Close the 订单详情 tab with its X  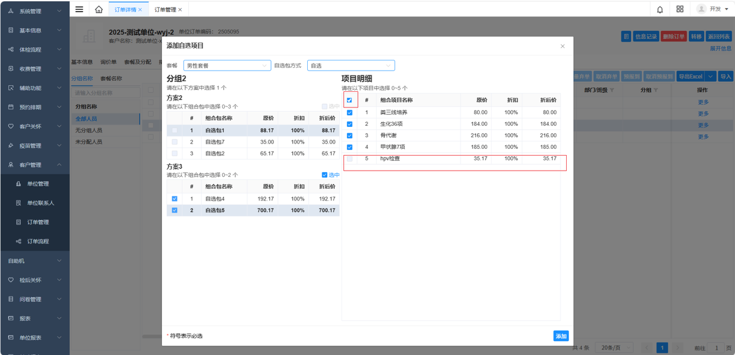coord(140,10)
